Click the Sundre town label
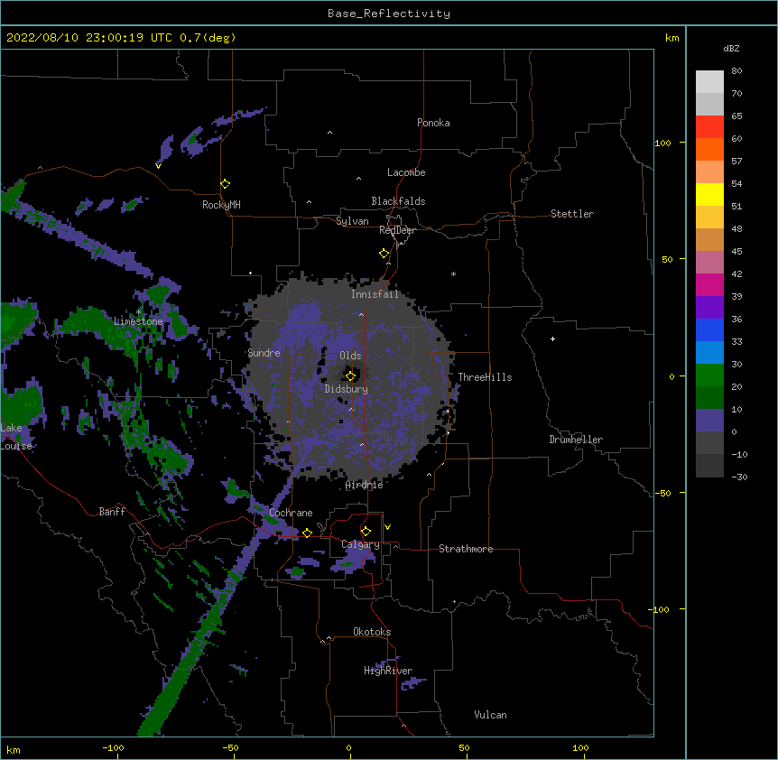This screenshot has height=760, width=778. coord(264,353)
